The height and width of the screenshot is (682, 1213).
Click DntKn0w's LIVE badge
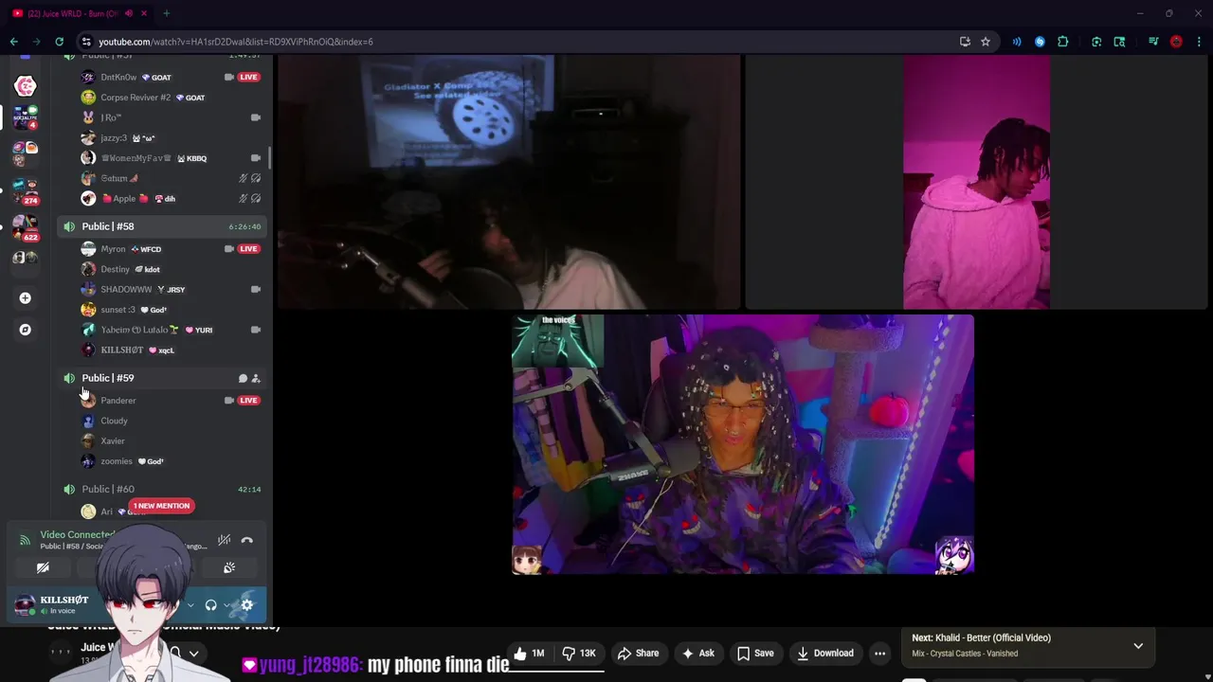coord(248,77)
